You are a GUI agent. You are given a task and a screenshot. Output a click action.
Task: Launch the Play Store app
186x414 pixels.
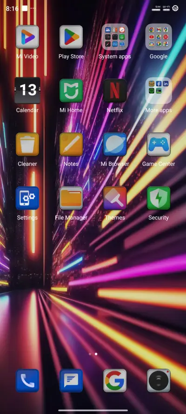tap(71, 37)
